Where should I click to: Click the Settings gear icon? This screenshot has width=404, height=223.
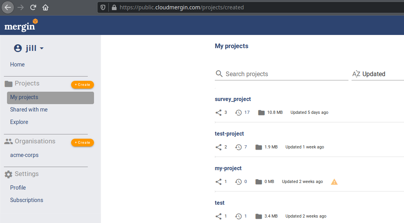coord(9,174)
